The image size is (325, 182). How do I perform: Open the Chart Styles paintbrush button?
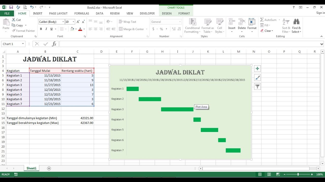(257, 78)
